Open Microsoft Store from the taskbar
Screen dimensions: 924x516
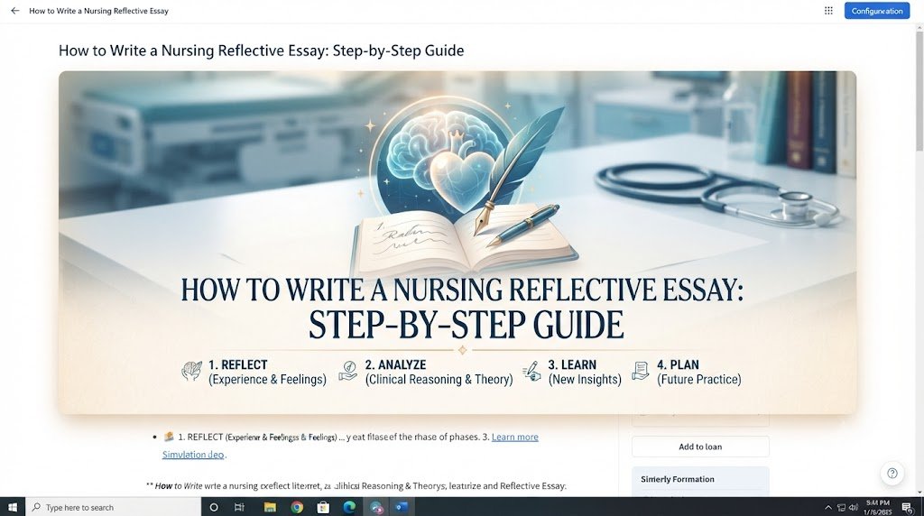click(323, 507)
